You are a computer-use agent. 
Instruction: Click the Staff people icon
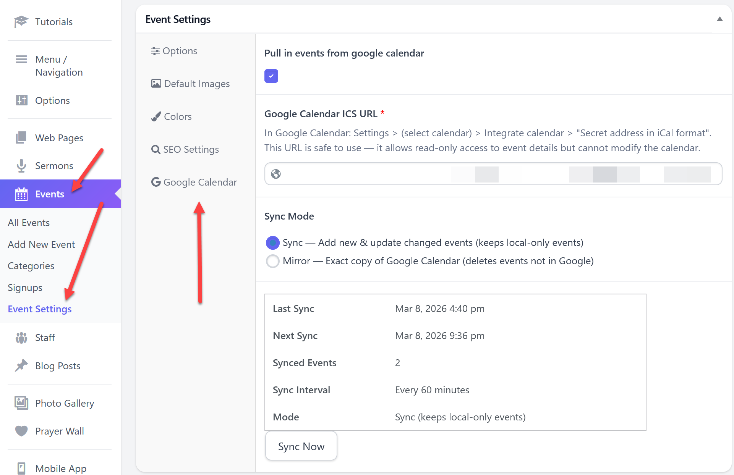[x=21, y=338]
